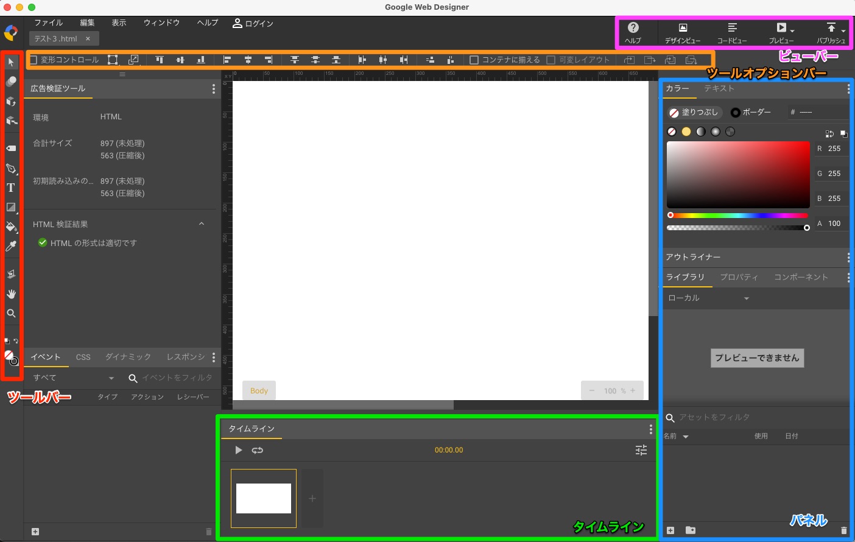Viewport: 855px width, 542px height.
Task: Open the ローカル library dropdown
Action: [708, 298]
